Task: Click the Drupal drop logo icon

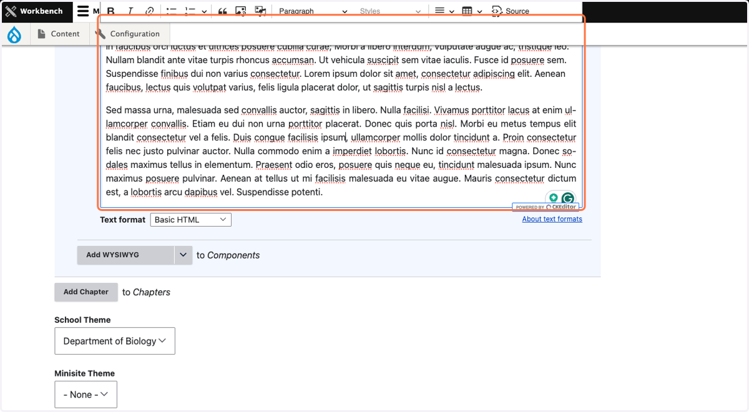Action: [14, 34]
